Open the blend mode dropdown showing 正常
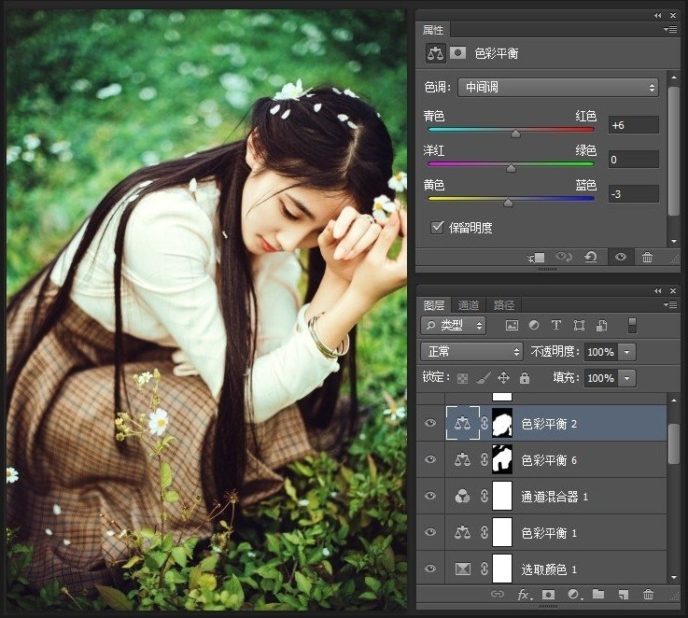The height and width of the screenshot is (618, 688). point(471,352)
